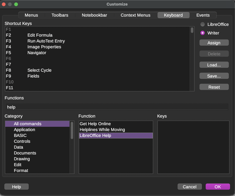Select the LibreOffice radio button
Viewport: 235px width, 196px height.
(x=203, y=24)
